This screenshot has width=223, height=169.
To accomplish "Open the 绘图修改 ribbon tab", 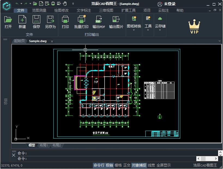I will [x=62, y=10].
